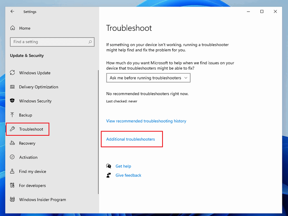Click the Get help link
This screenshot has height=216, width=288.
[x=123, y=166]
